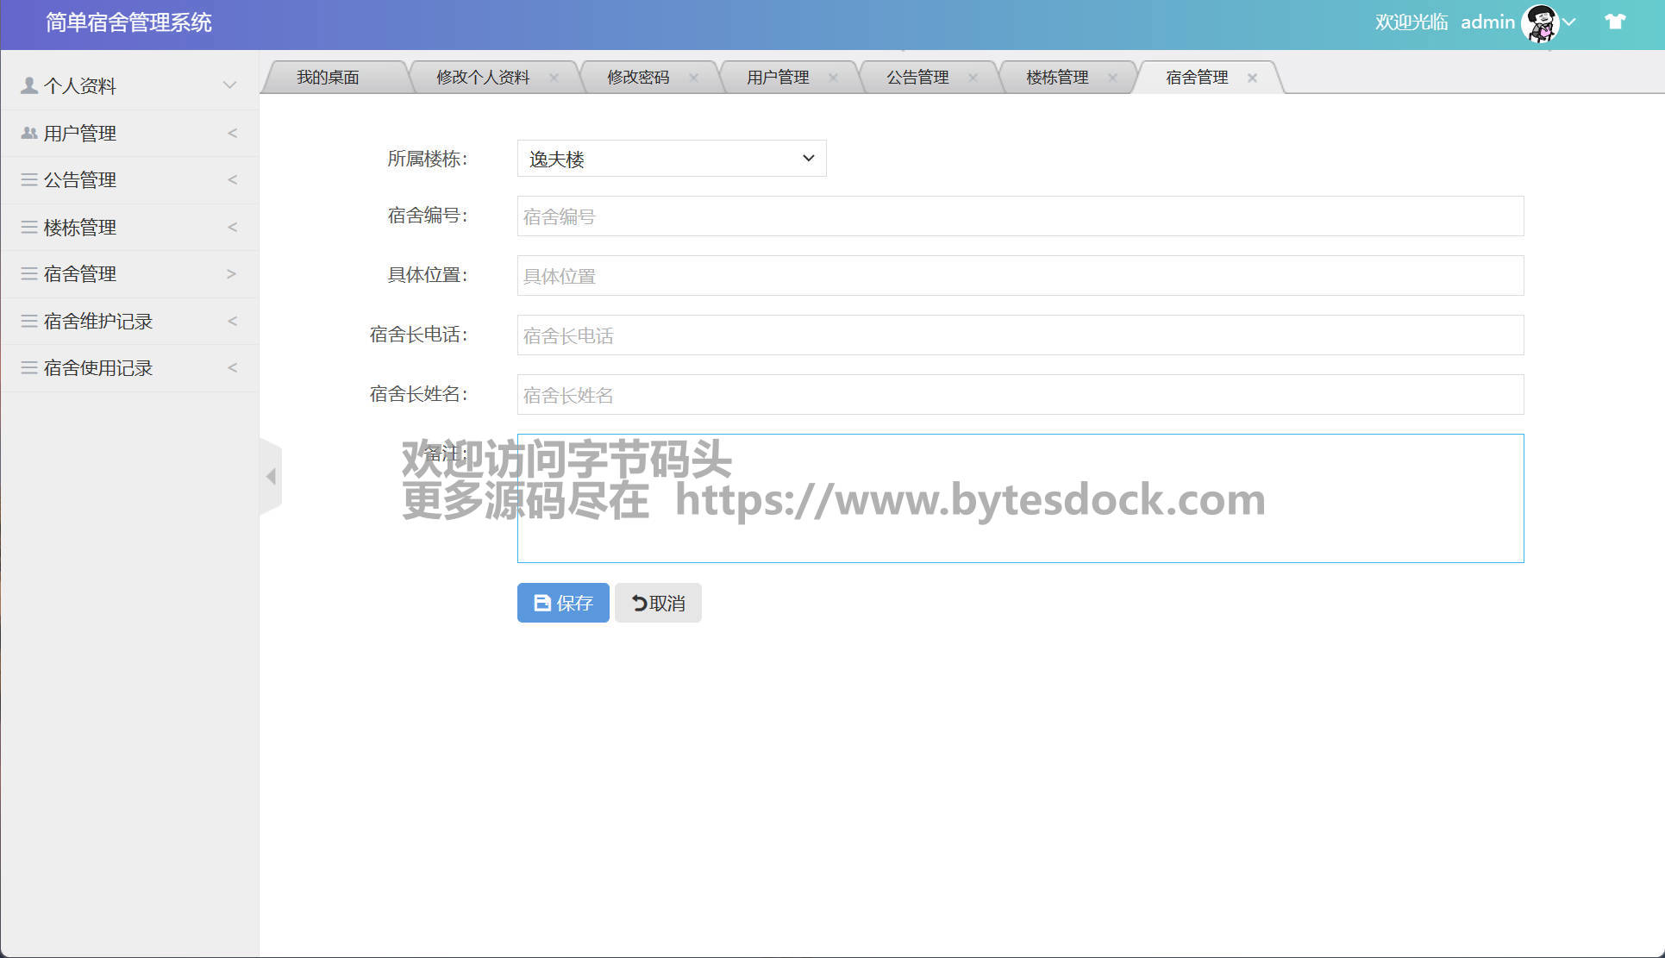Viewport: 1665px width, 958px height.
Task: Click the 取消 cancel button
Action: click(x=658, y=603)
